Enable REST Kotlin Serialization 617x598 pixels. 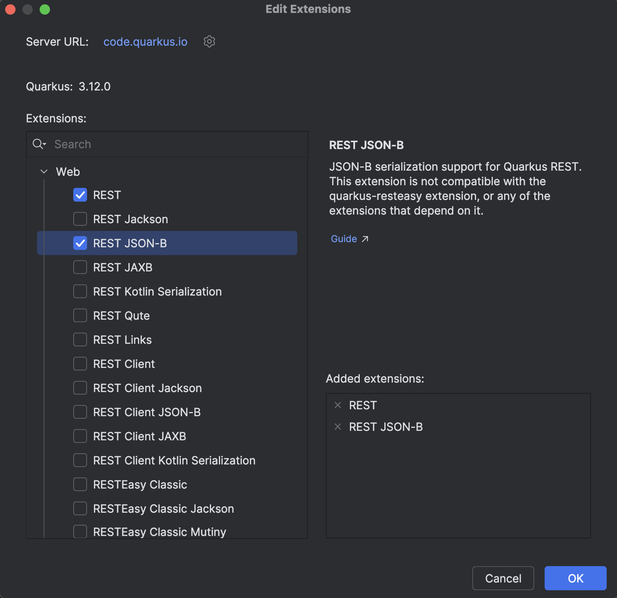pos(80,291)
